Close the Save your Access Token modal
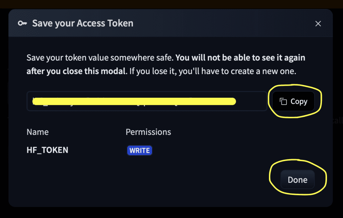This screenshot has width=343, height=218. (x=318, y=23)
